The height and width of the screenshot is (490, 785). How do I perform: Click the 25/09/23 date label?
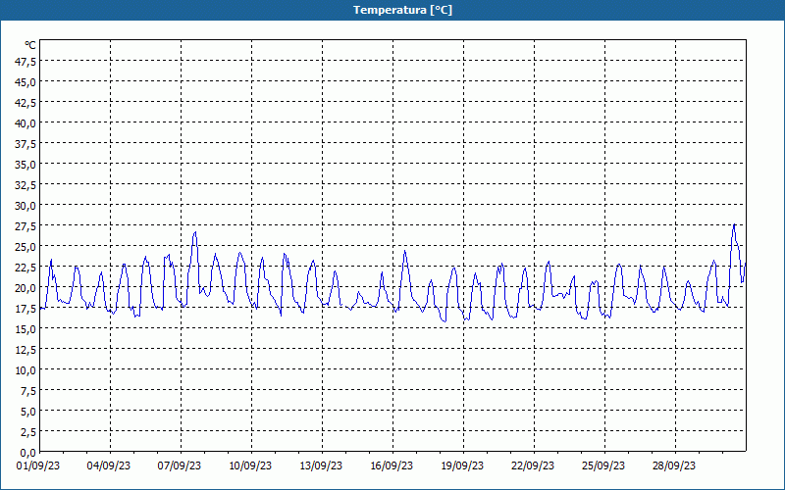pos(603,465)
